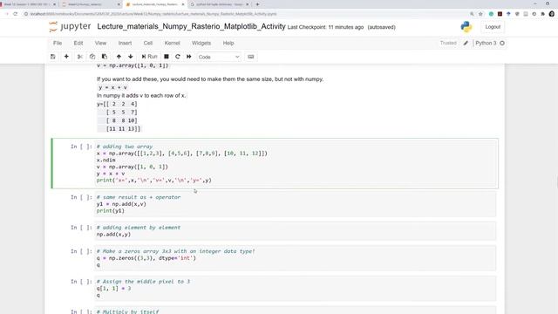Click into the 'adding two array' code cell
The height and width of the screenshot is (314, 558).
click(x=296, y=163)
